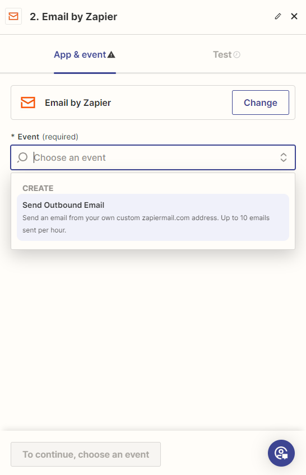The image size is (306, 475).
Task: Click the pencil icon to rename step
Action: click(278, 16)
